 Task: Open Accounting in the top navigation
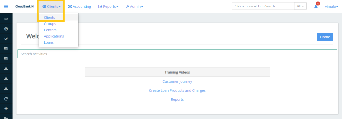point(79,6)
